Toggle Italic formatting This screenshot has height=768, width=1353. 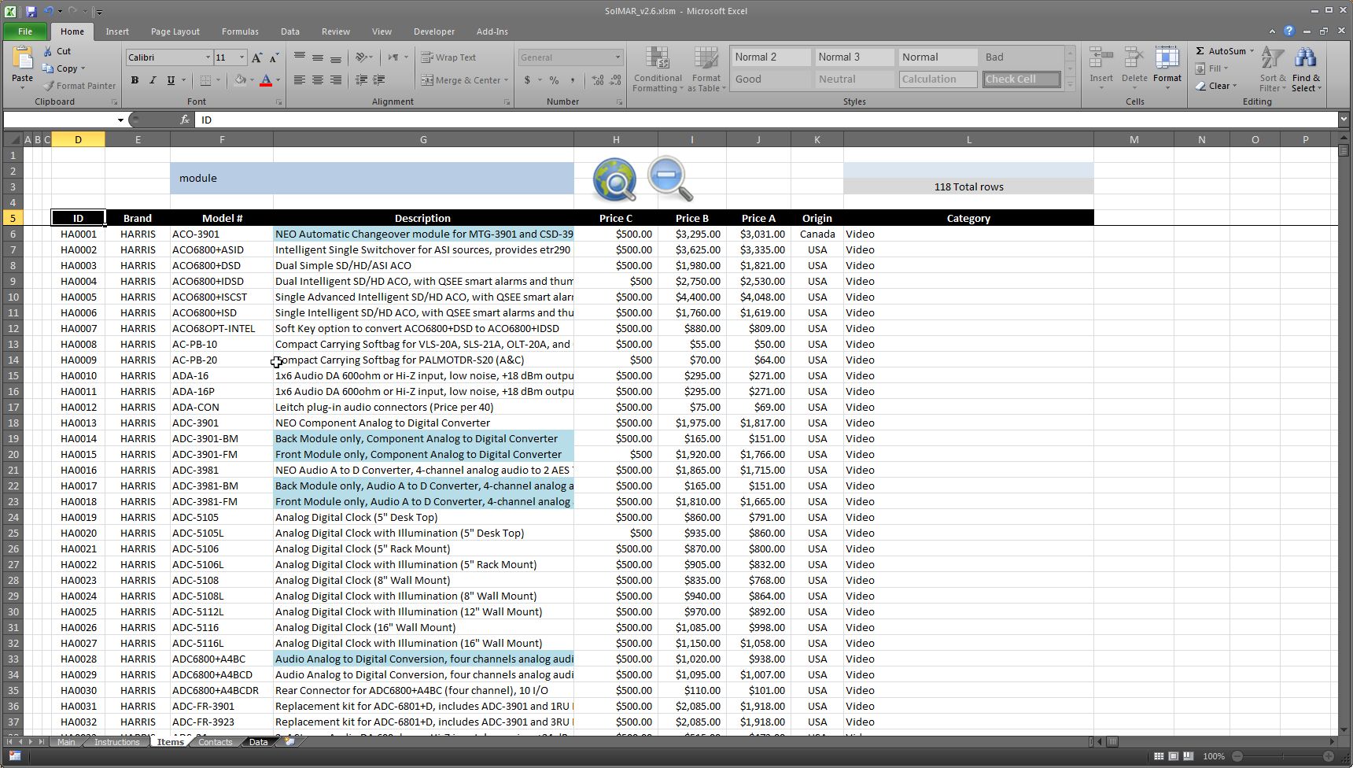pyautogui.click(x=153, y=79)
